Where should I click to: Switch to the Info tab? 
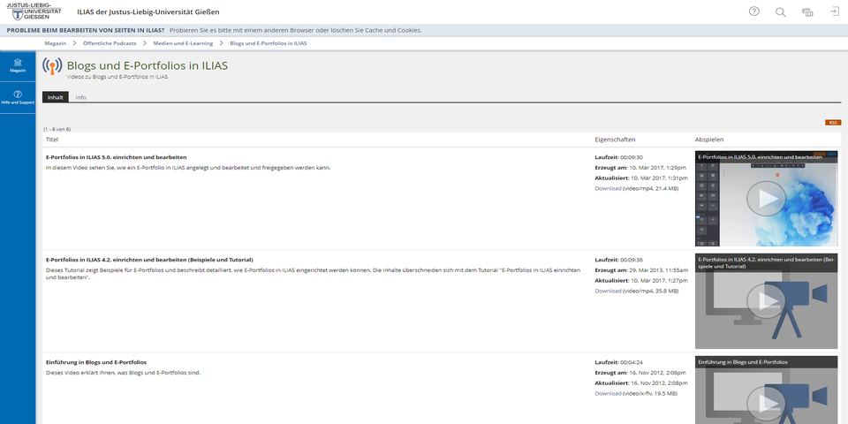tap(80, 97)
